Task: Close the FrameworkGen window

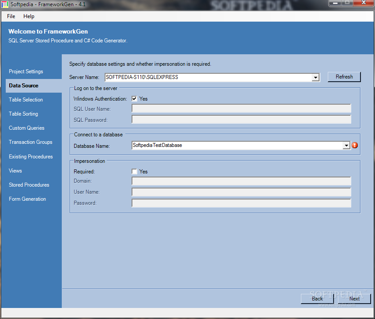Action: (x=364, y=3)
